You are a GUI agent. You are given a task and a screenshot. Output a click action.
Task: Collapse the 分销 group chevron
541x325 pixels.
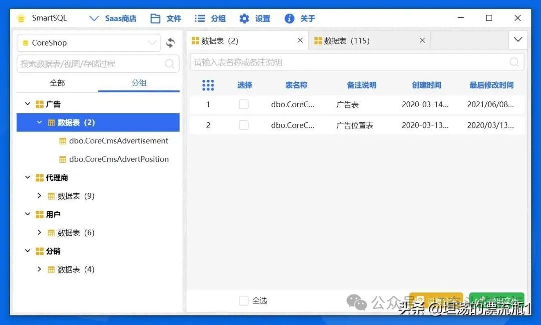[27, 251]
